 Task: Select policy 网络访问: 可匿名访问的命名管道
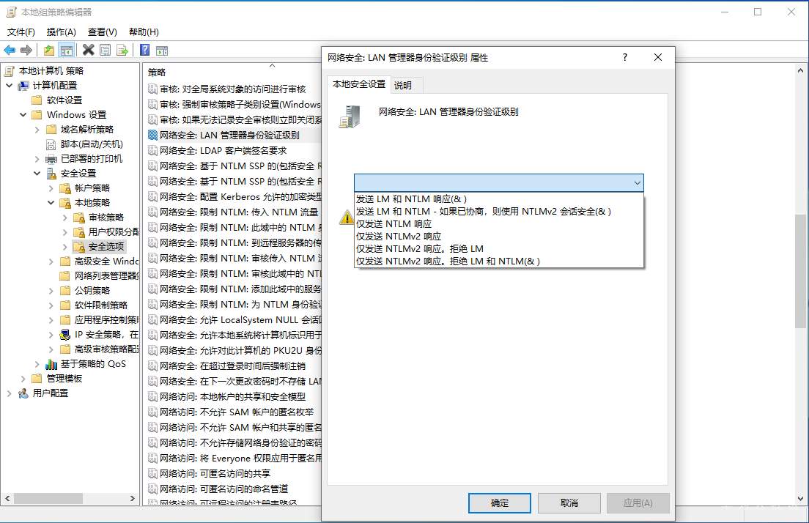(x=224, y=489)
